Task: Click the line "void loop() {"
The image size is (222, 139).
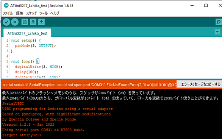Action: [25, 61]
